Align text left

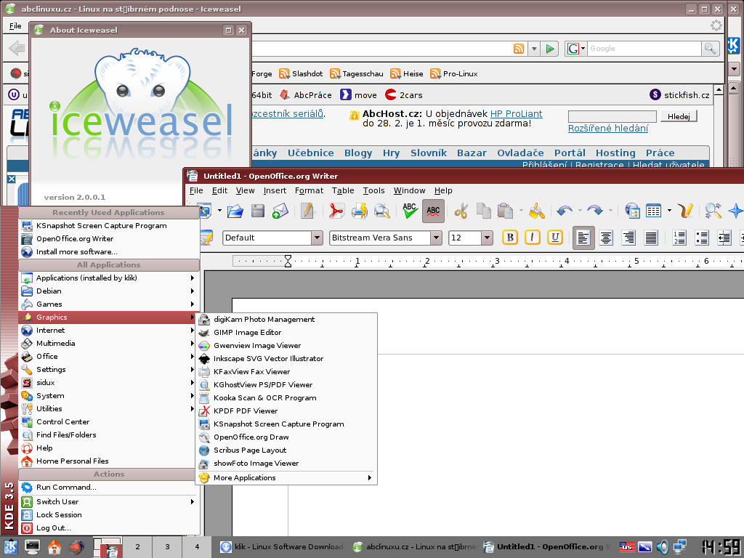tap(583, 238)
